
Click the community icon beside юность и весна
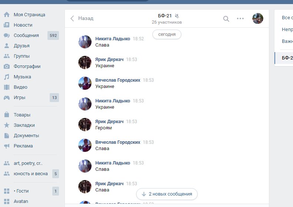(7, 174)
